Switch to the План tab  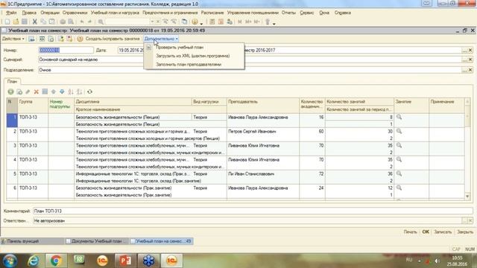pyautogui.click(x=12, y=81)
